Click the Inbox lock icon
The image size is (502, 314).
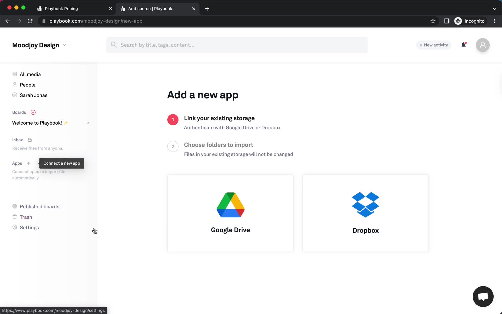tap(30, 140)
